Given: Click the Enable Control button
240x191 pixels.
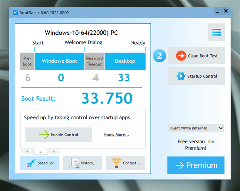Looking at the screenshot, I should (x=59, y=135).
